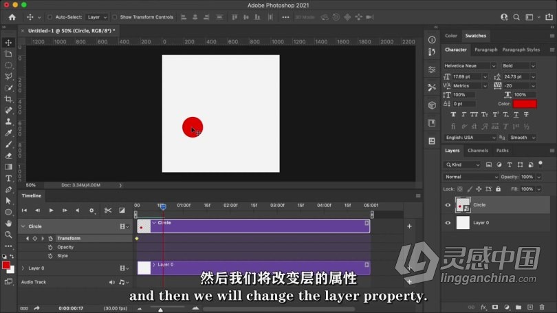Toggle Transform keyframe stopwatch
557x313 pixels.
tap(50, 239)
